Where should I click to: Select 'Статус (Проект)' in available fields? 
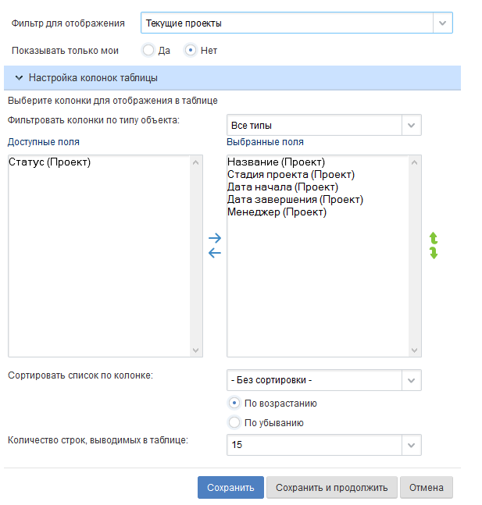[x=50, y=163]
